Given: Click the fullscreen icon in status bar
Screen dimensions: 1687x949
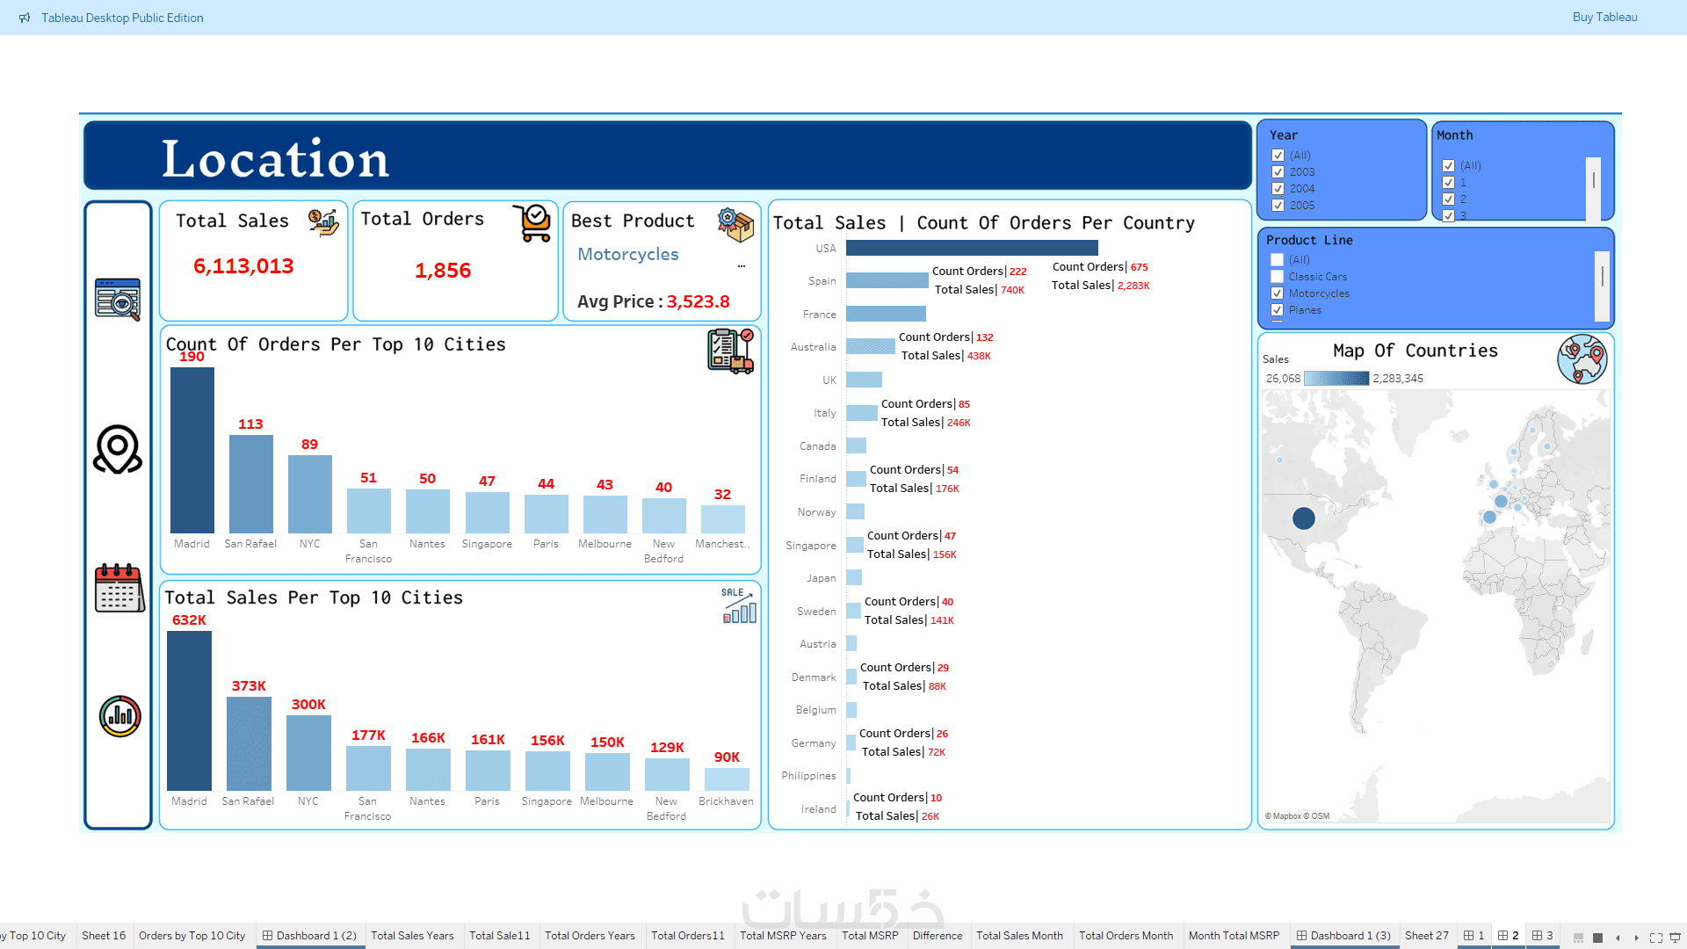Looking at the screenshot, I should [x=1655, y=937].
